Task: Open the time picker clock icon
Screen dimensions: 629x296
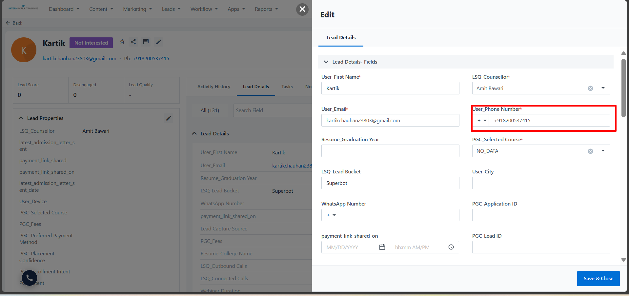Action: 451,247
